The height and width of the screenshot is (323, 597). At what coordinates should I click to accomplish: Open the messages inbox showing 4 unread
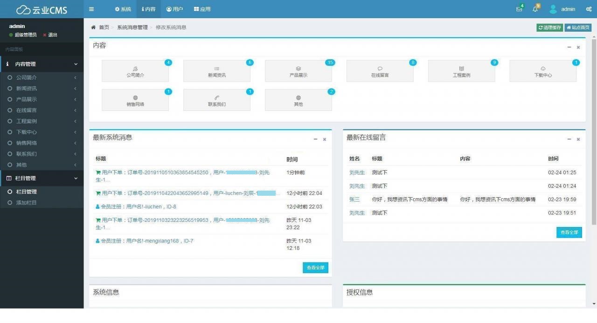[519, 9]
